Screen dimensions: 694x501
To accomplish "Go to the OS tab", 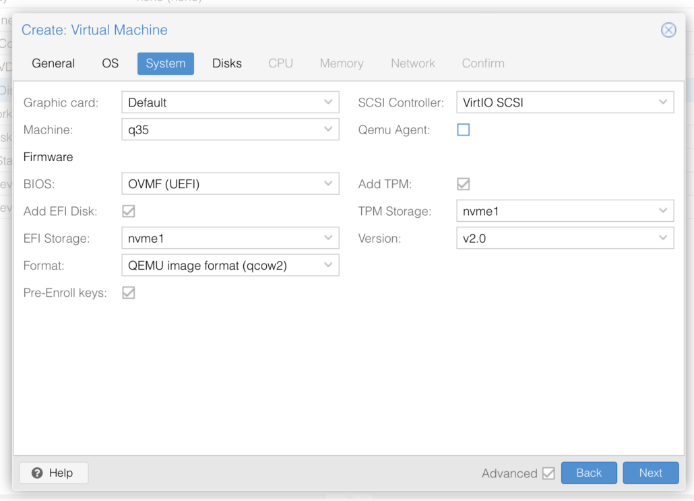I will [110, 63].
